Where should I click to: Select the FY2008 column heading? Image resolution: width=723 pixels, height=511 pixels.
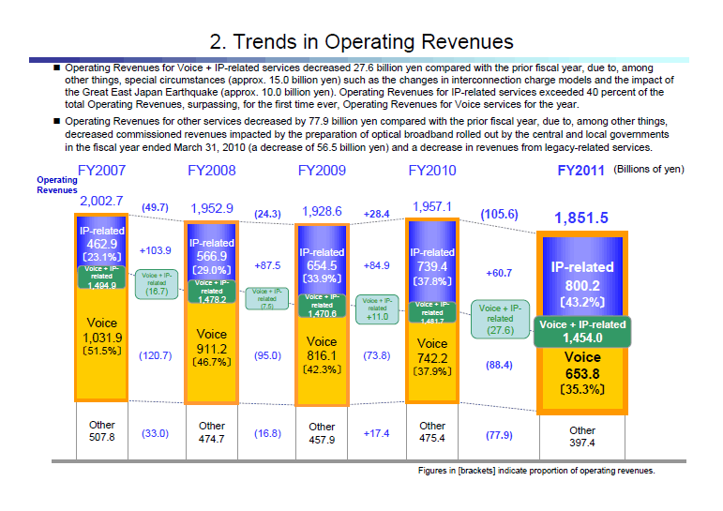pyautogui.click(x=212, y=171)
